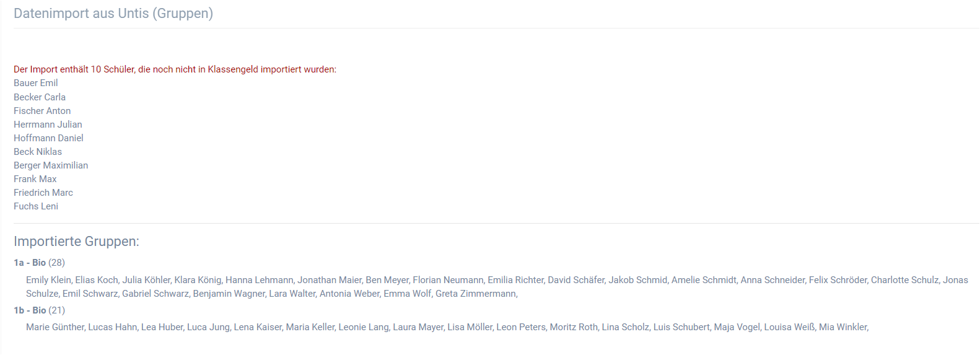
Task: Select student name Bauer Emil
Action: pos(36,83)
